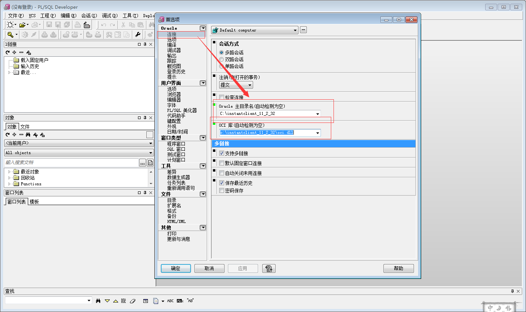Click the pin icon on the find panel header

pyautogui.click(x=512, y=291)
